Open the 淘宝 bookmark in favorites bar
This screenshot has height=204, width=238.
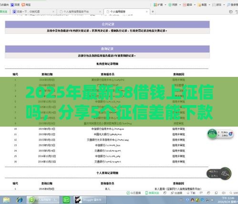pos(26,5)
